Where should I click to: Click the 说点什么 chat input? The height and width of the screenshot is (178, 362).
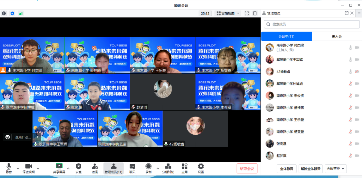coord(23,137)
